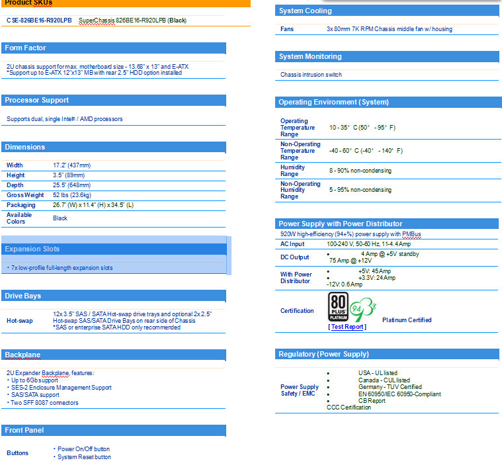Click '12x 3.5" SAS / SATA Hot-swap drive trays' line
This screenshot has height=473, width=502.
coord(132,314)
